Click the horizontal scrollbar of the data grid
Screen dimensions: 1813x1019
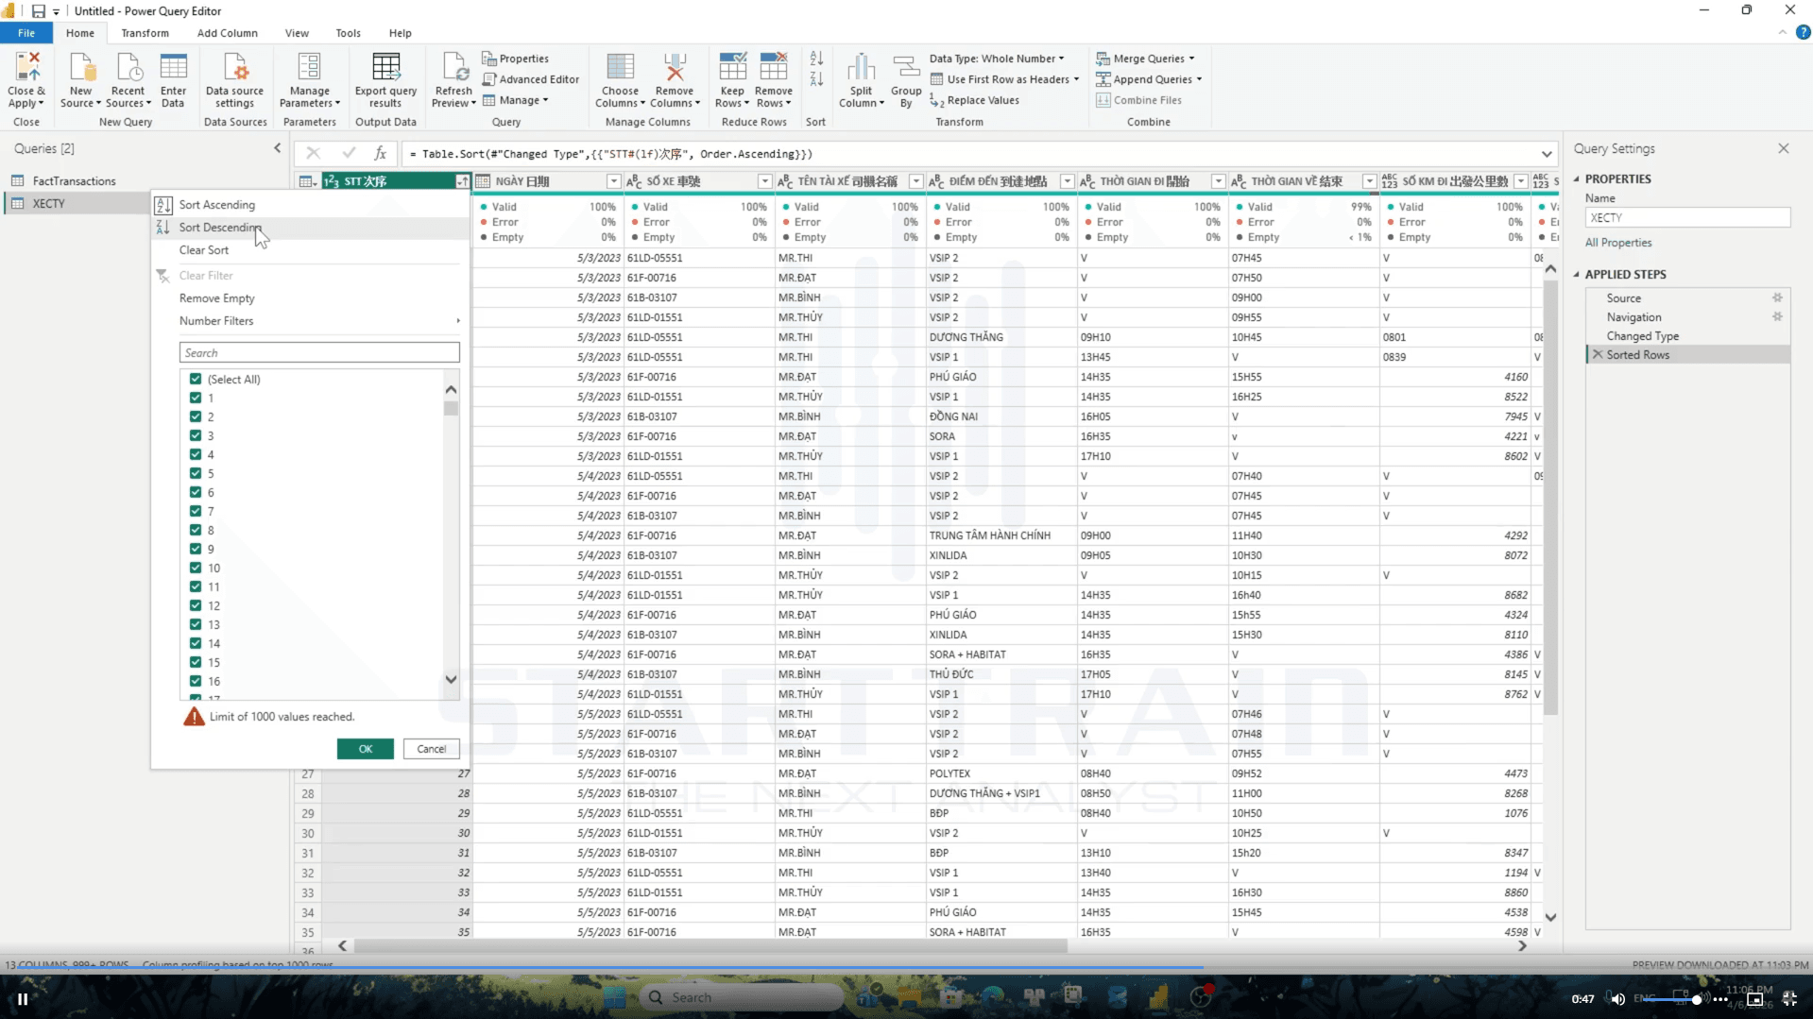point(710,945)
